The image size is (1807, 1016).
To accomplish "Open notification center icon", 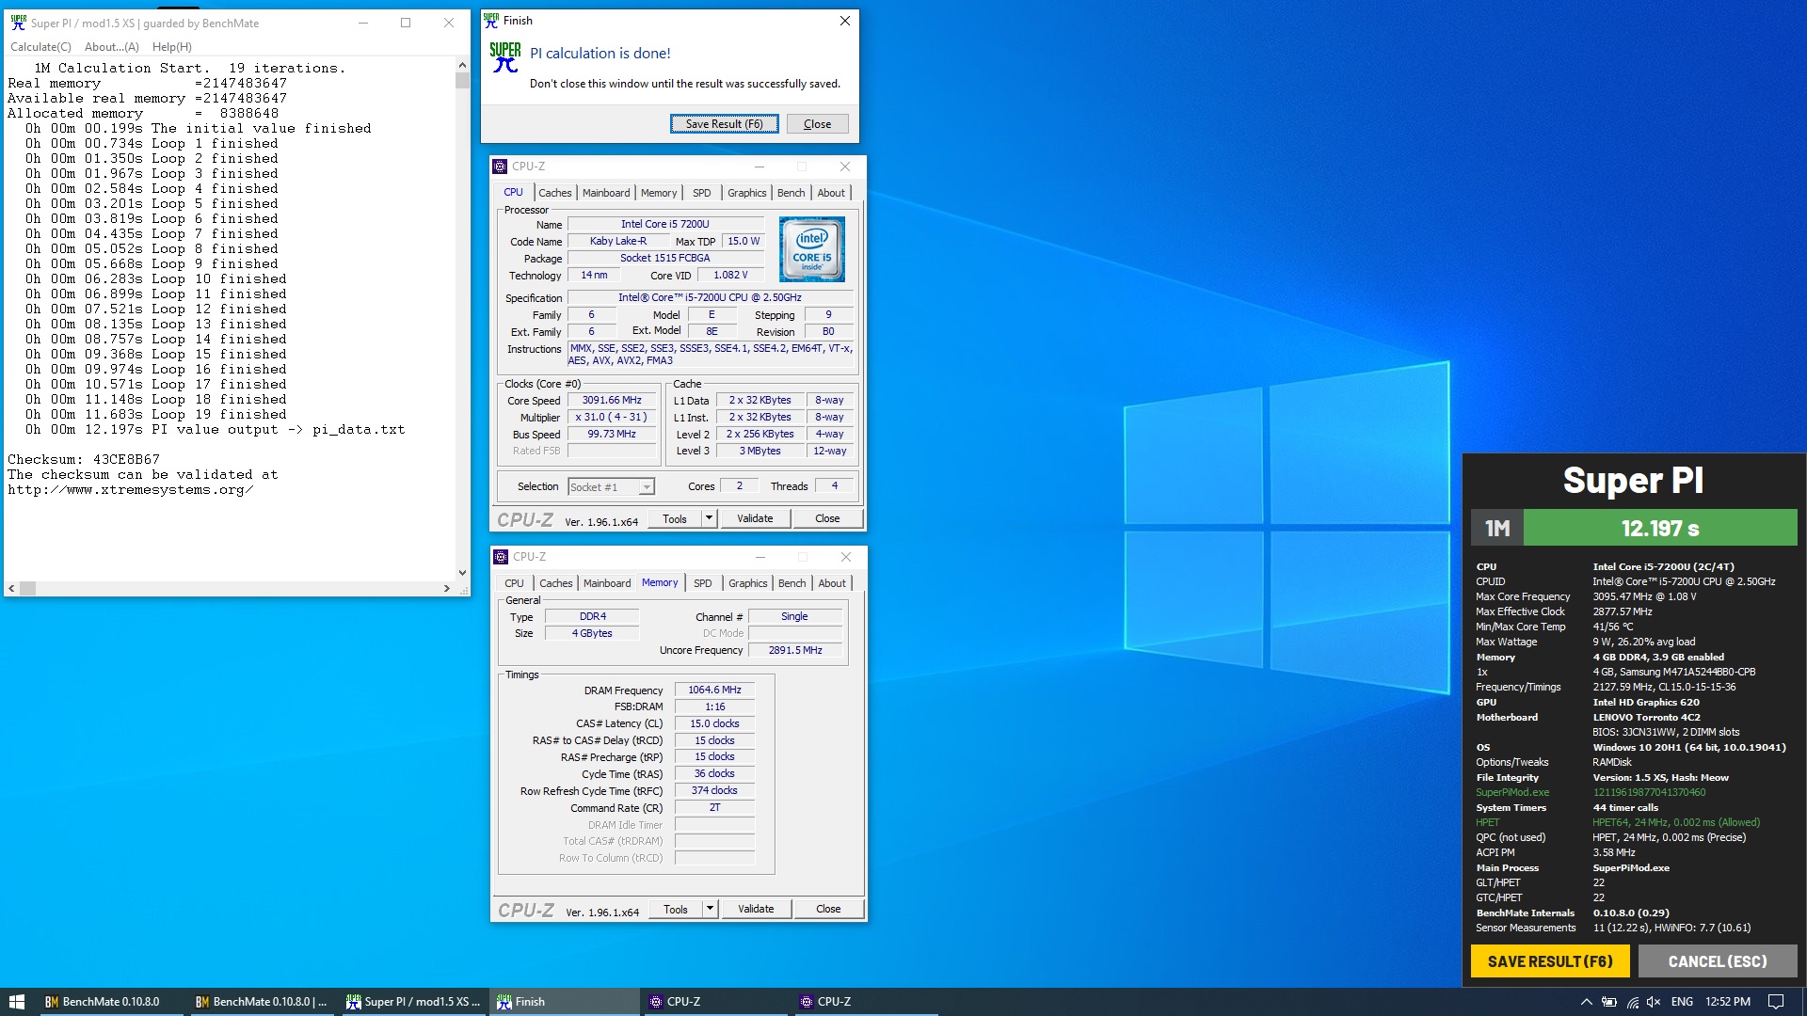I will (1776, 1002).
